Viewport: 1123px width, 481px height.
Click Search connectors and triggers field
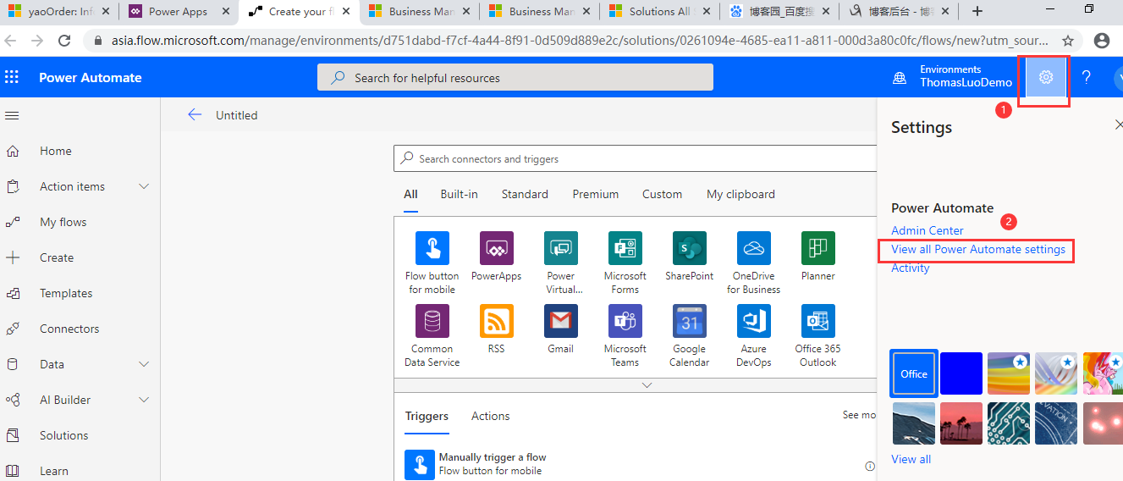(x=635, y=158)
